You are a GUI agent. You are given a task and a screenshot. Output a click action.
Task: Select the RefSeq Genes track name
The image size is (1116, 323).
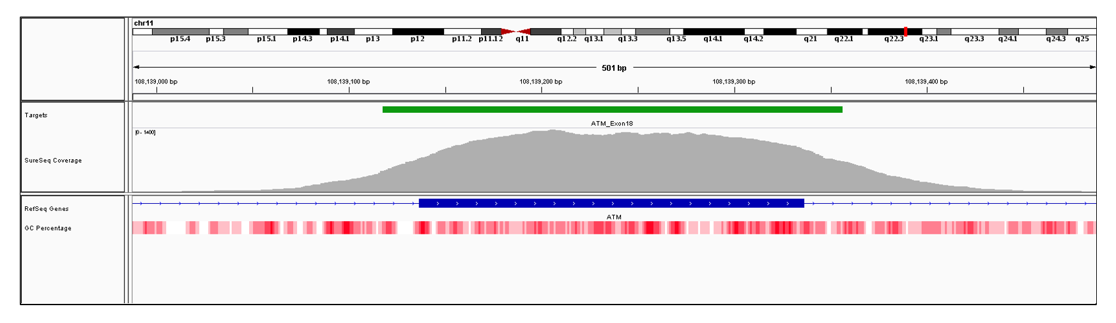pyautogui.click(x=47, y=209)
